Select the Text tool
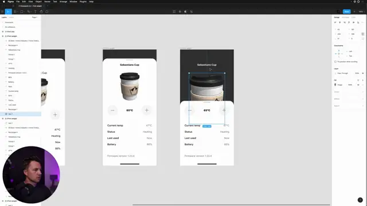The image size is (367, 206). 36,11
